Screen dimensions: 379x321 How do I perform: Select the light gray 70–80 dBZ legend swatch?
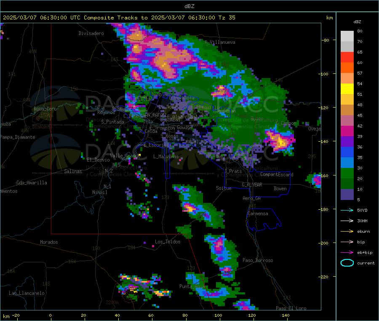pyautogui.click(x=347, y=36)
